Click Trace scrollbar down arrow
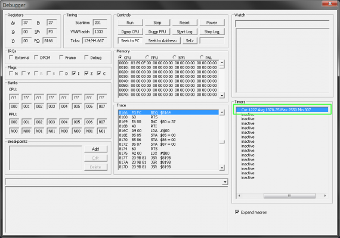 (222, 168)
